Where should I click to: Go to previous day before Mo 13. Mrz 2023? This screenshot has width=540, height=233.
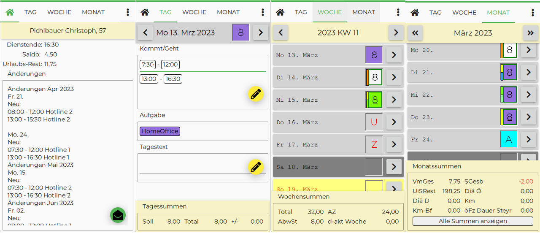coord(145,33)
